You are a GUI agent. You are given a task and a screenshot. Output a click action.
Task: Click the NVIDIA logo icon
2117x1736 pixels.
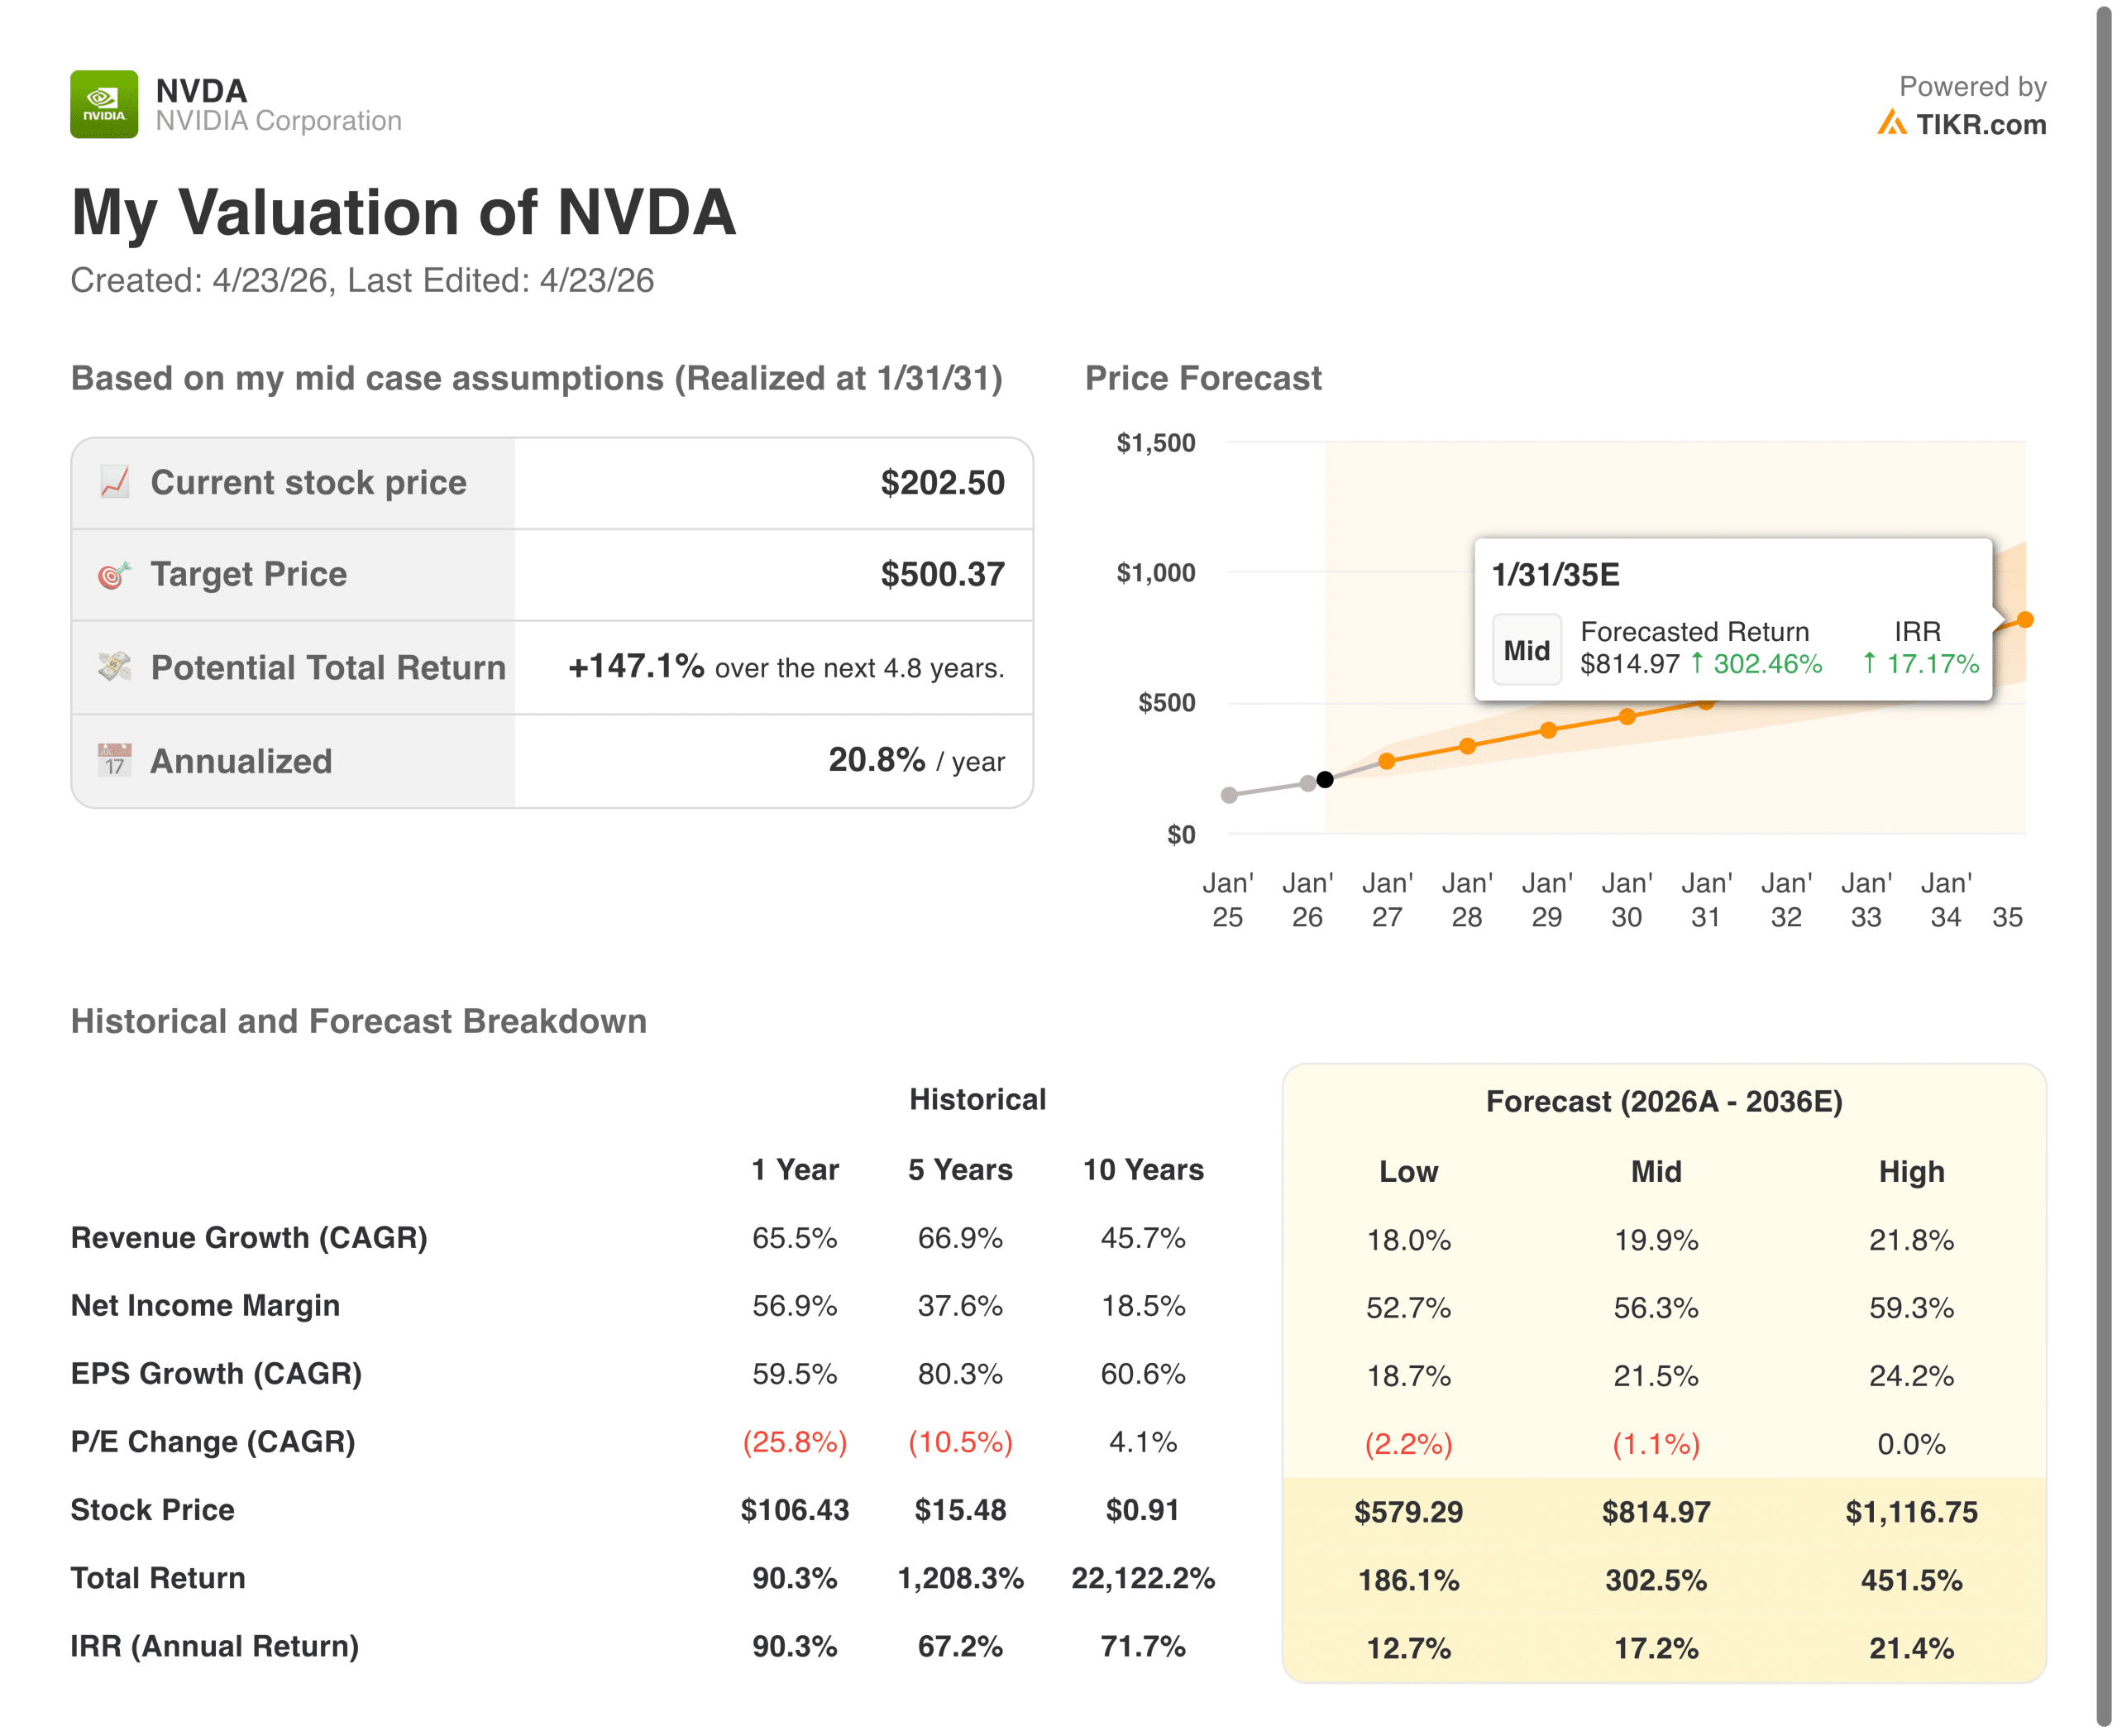click(x=104, y=104)
